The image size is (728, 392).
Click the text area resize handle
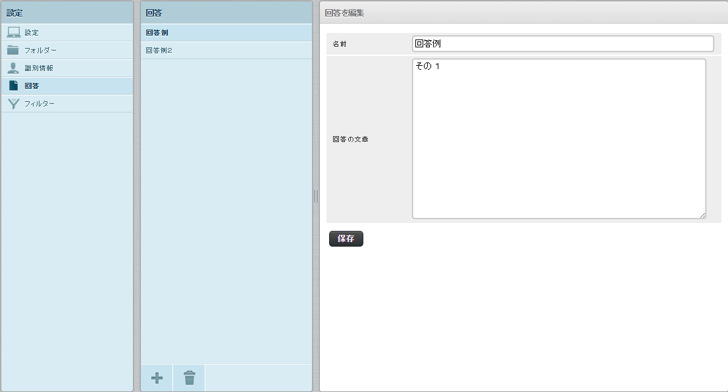pos(702,215)
